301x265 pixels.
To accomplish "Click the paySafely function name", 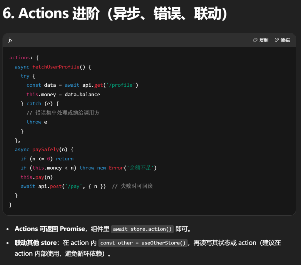I will tap(46, 150).
